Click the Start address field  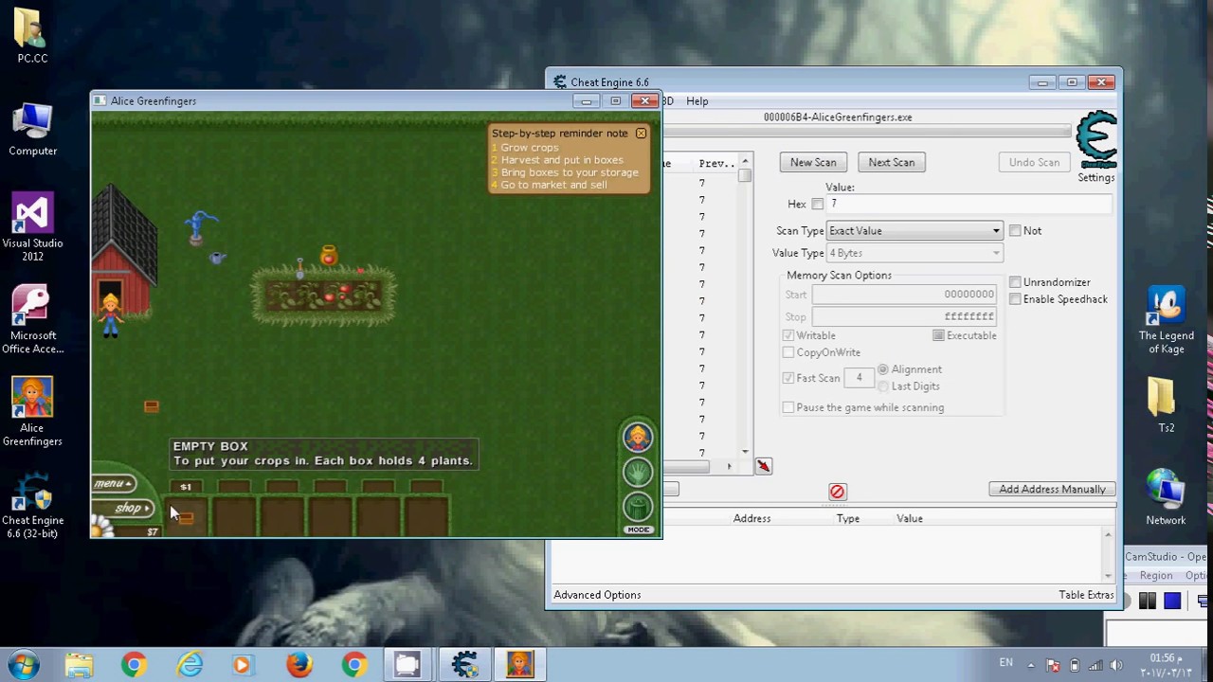(905, 295)
